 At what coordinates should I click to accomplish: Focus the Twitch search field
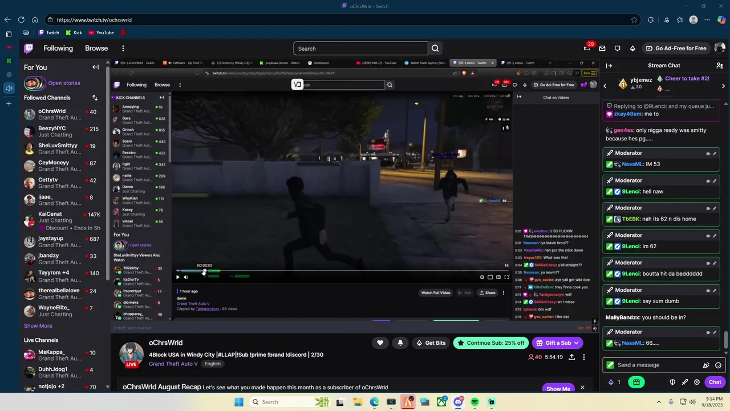click(x=360, y=49)
